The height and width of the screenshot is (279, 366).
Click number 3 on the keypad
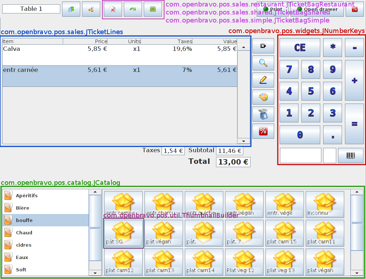333,113
